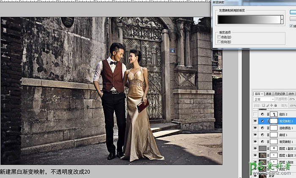Click the adjustment icon of 色阶 2 layer
The height and width of the screenshot is (178, 296).
(x=263, y=115)
